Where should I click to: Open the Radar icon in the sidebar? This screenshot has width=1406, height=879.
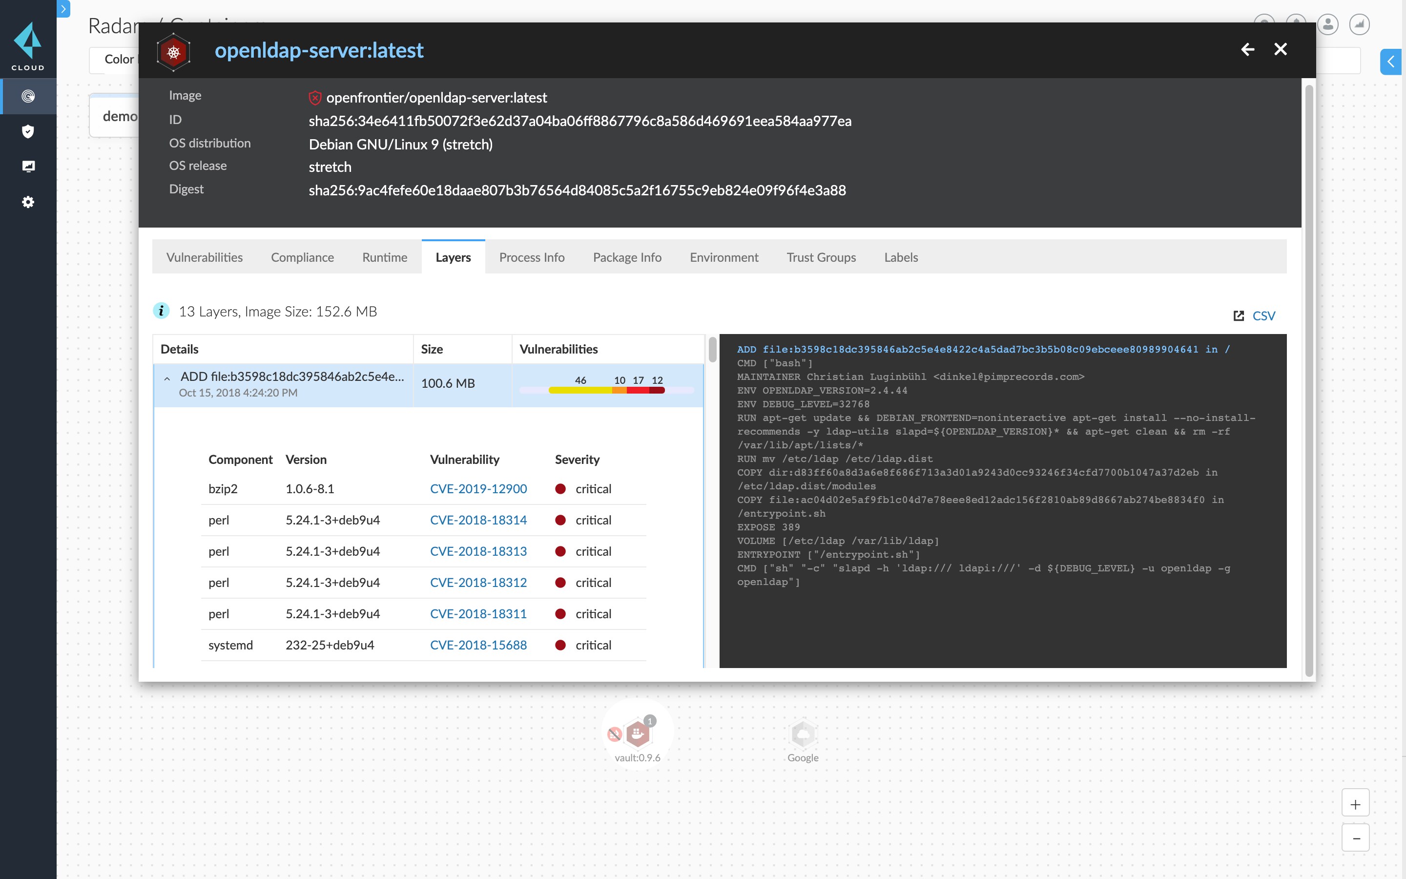point(28,96)
